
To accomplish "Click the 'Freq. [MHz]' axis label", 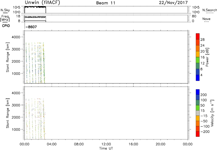I will point(5,18).
